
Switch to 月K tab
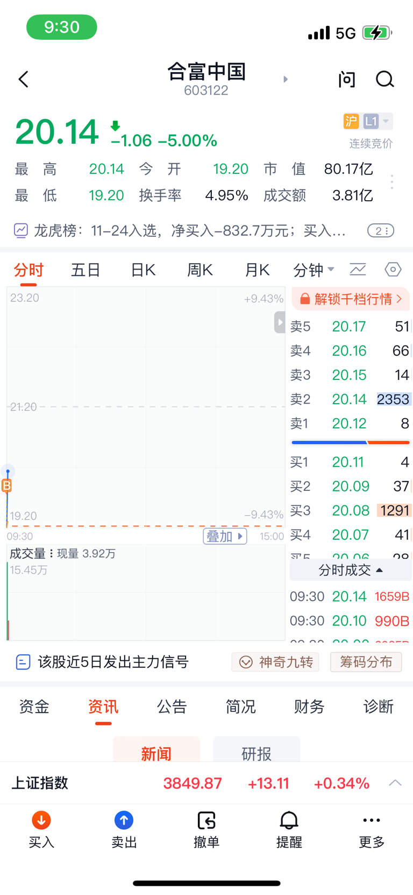pos(257,270)
